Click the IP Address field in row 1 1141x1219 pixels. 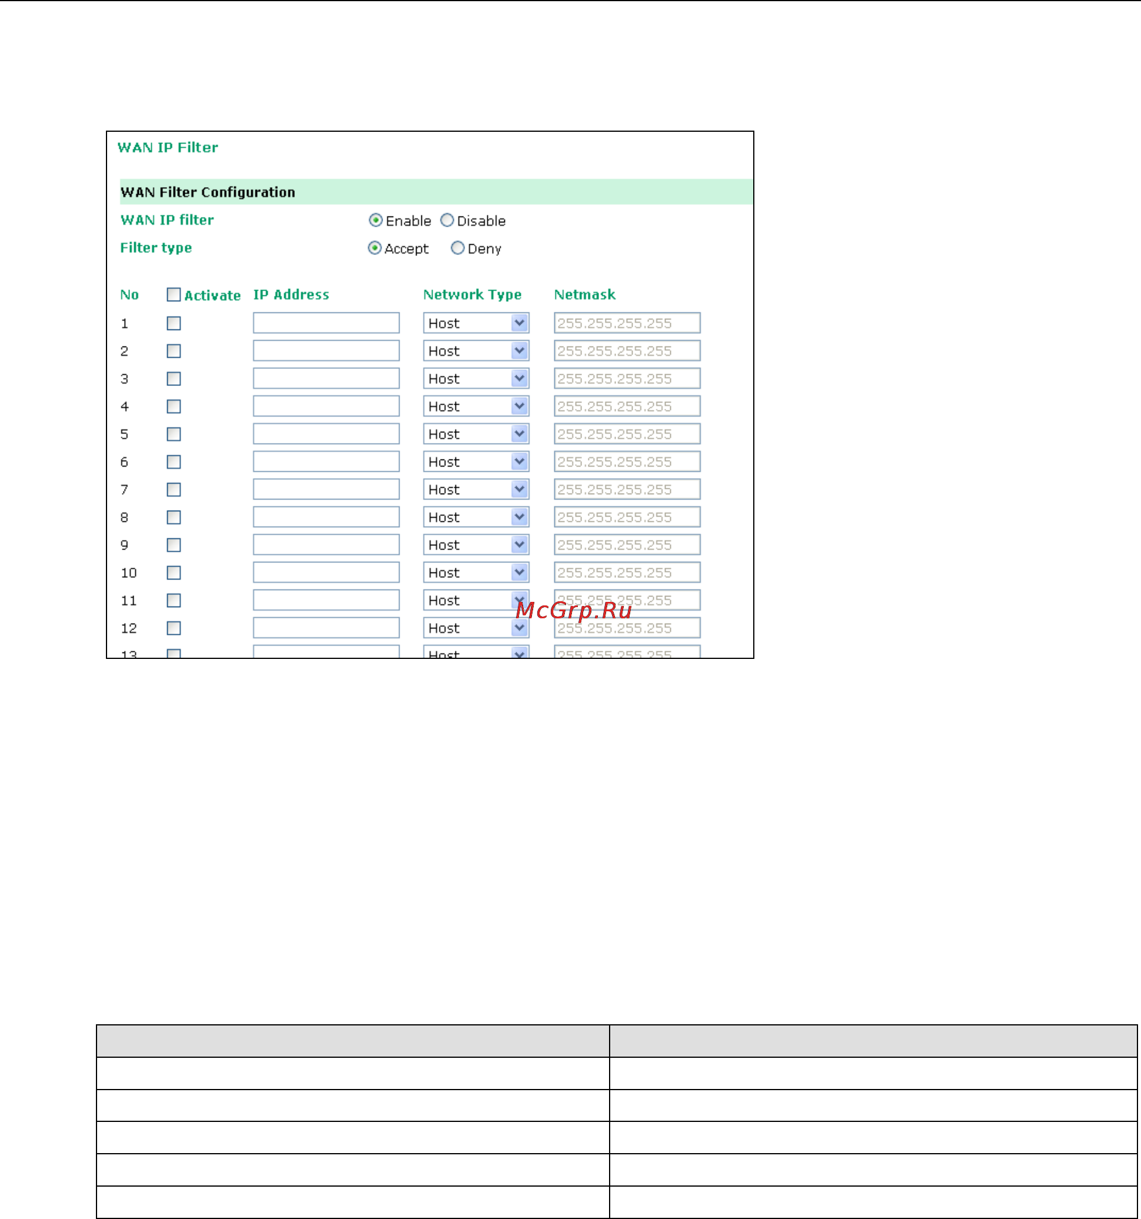coord(327,323)
